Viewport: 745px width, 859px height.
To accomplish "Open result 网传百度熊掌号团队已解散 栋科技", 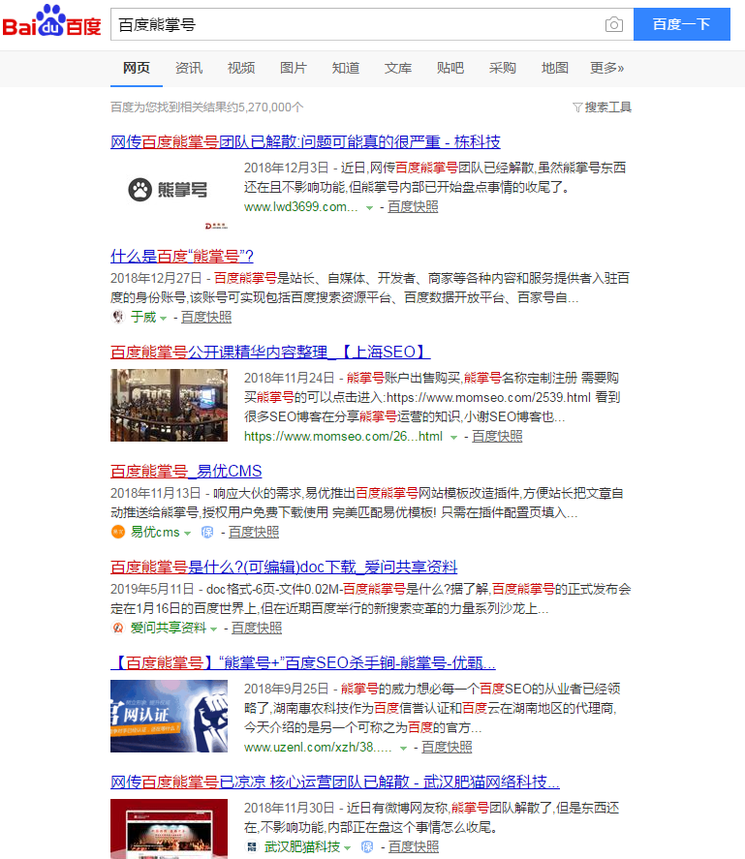I will click(x=305, y=142).
